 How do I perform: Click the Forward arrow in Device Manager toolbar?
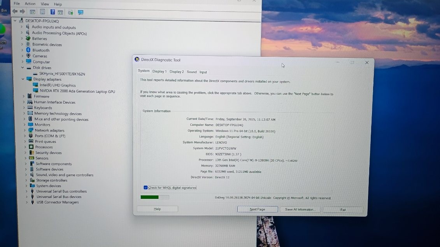click(x=22, y=12)
